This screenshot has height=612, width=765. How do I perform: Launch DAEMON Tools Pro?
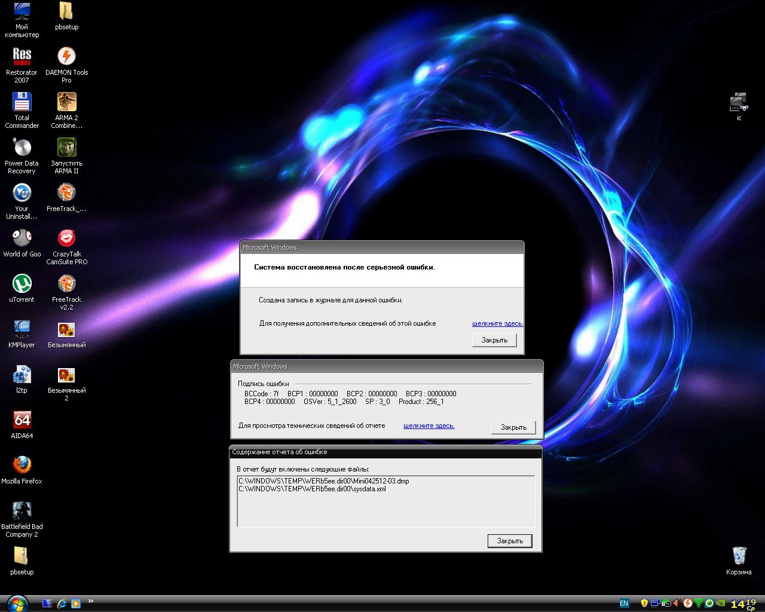click(66, 65)
